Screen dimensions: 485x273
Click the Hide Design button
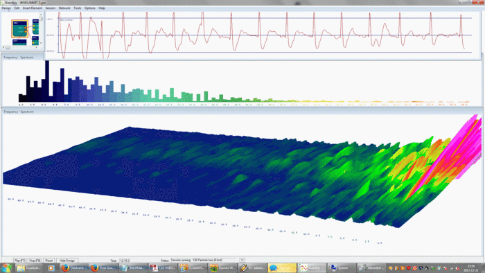point(67,261)
